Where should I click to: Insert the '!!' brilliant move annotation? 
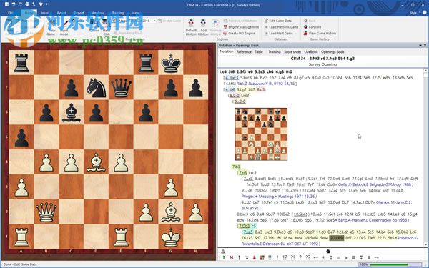(x=270, y=257)
